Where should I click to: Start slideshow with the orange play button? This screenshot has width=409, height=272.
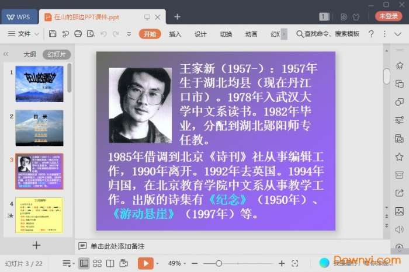tap(145, 263)
